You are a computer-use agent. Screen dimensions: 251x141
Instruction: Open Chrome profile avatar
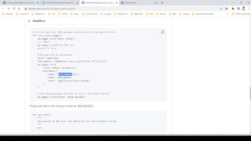click(x=244, y=9)
